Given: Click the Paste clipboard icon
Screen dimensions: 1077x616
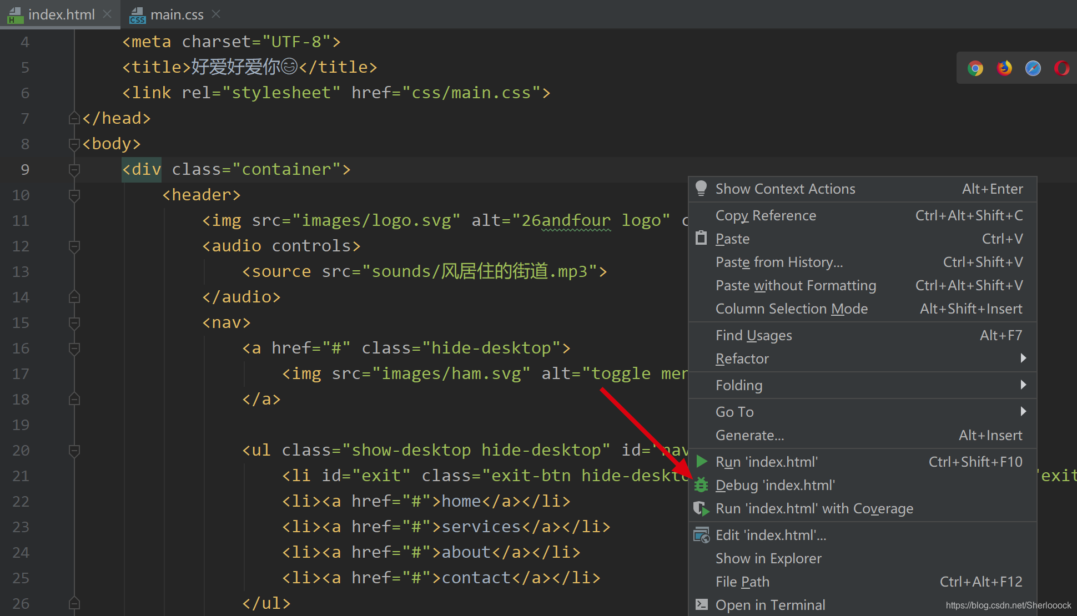Looking at the screenshot, I should (702, 239).
